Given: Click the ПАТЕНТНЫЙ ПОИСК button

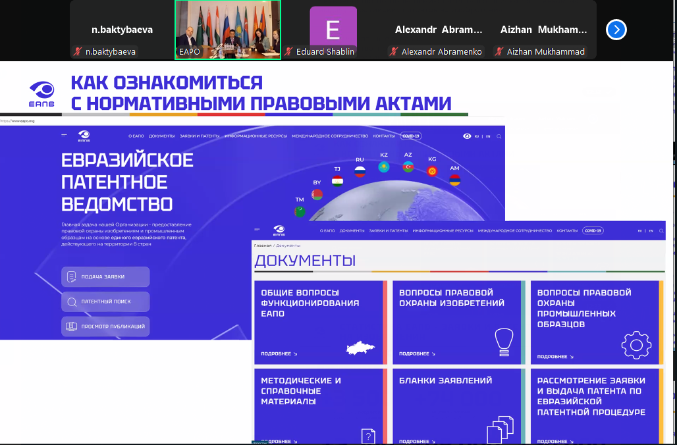Looking at the screenshot, I should click(105, 301).
